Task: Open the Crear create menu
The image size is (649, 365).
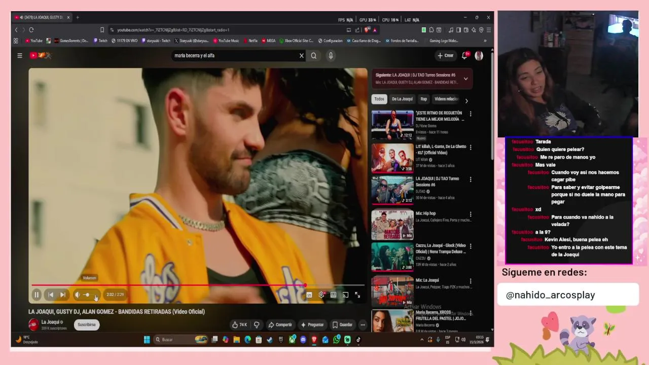Action: pyautogui.click(x=445, y=56)
